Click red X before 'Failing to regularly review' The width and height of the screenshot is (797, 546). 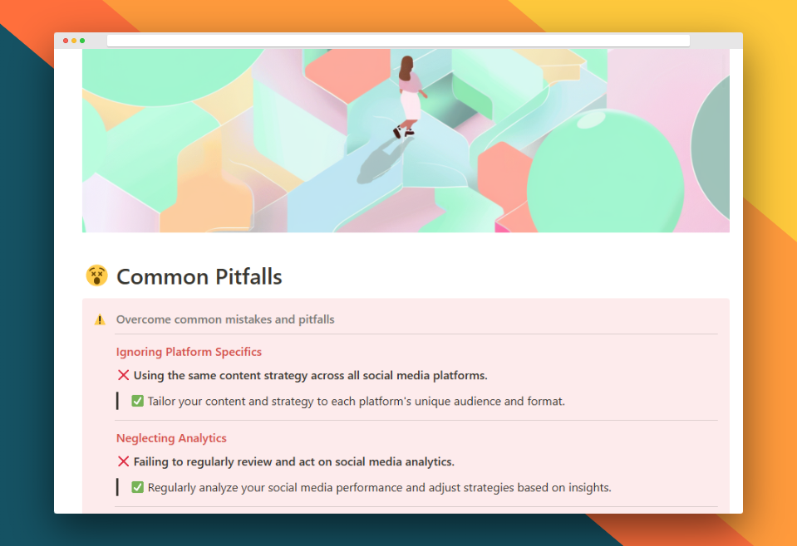(x=123, y=461)
